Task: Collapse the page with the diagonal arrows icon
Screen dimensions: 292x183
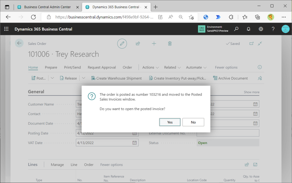Action: pos(260,43)
